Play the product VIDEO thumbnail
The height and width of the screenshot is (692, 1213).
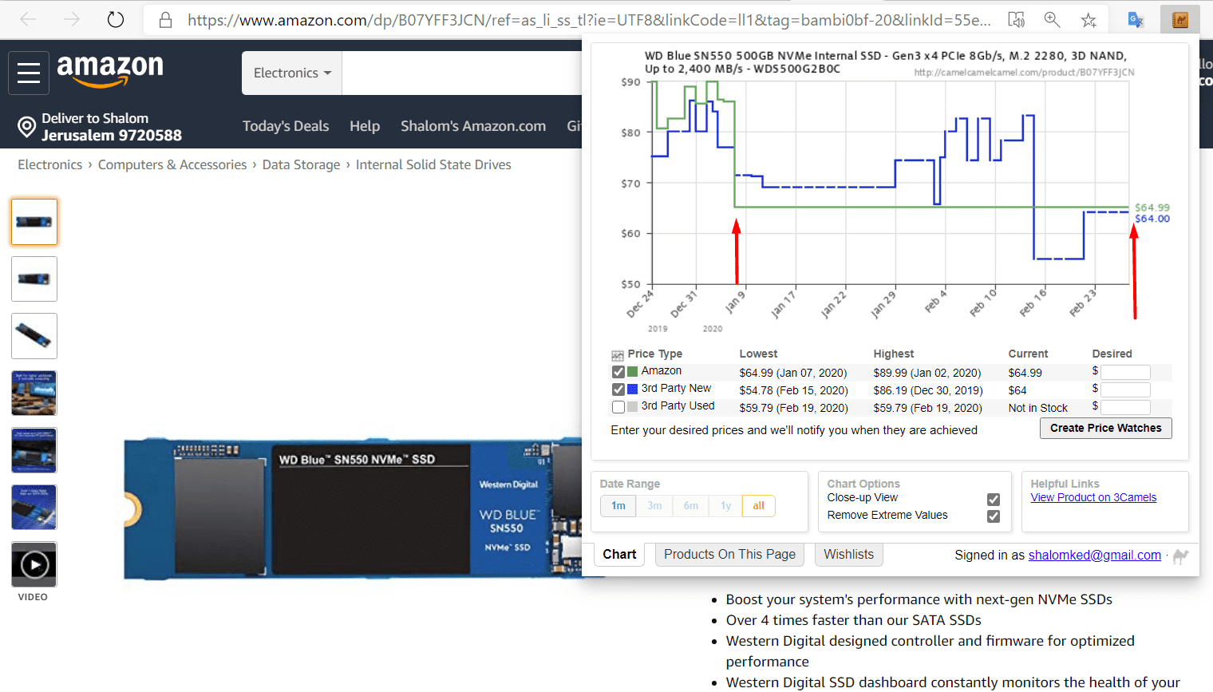point(34,564)
